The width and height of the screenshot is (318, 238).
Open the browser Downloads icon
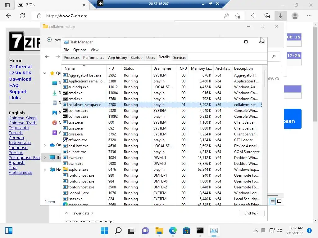tap(281, 16)
